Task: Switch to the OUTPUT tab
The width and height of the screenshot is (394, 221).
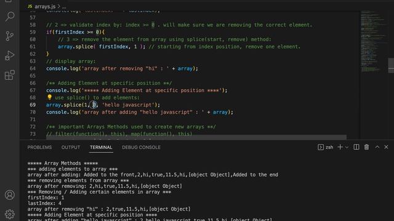Action: pyautogui.click(x=71, y=147)
